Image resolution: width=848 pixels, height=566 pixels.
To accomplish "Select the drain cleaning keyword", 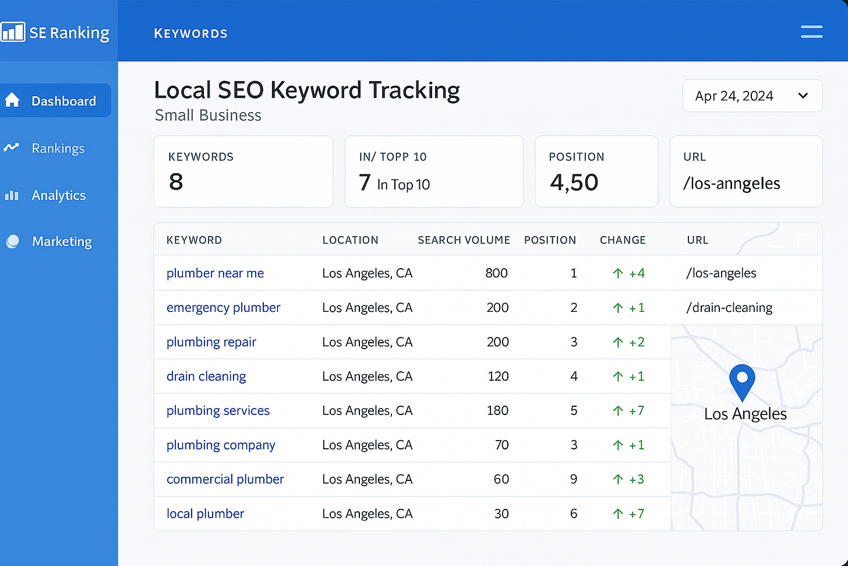I will pyautogui.click(x=206, y=376).
